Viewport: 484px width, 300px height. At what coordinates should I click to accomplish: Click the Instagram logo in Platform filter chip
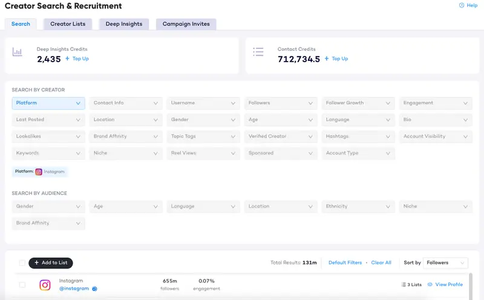tap(39, 172)
